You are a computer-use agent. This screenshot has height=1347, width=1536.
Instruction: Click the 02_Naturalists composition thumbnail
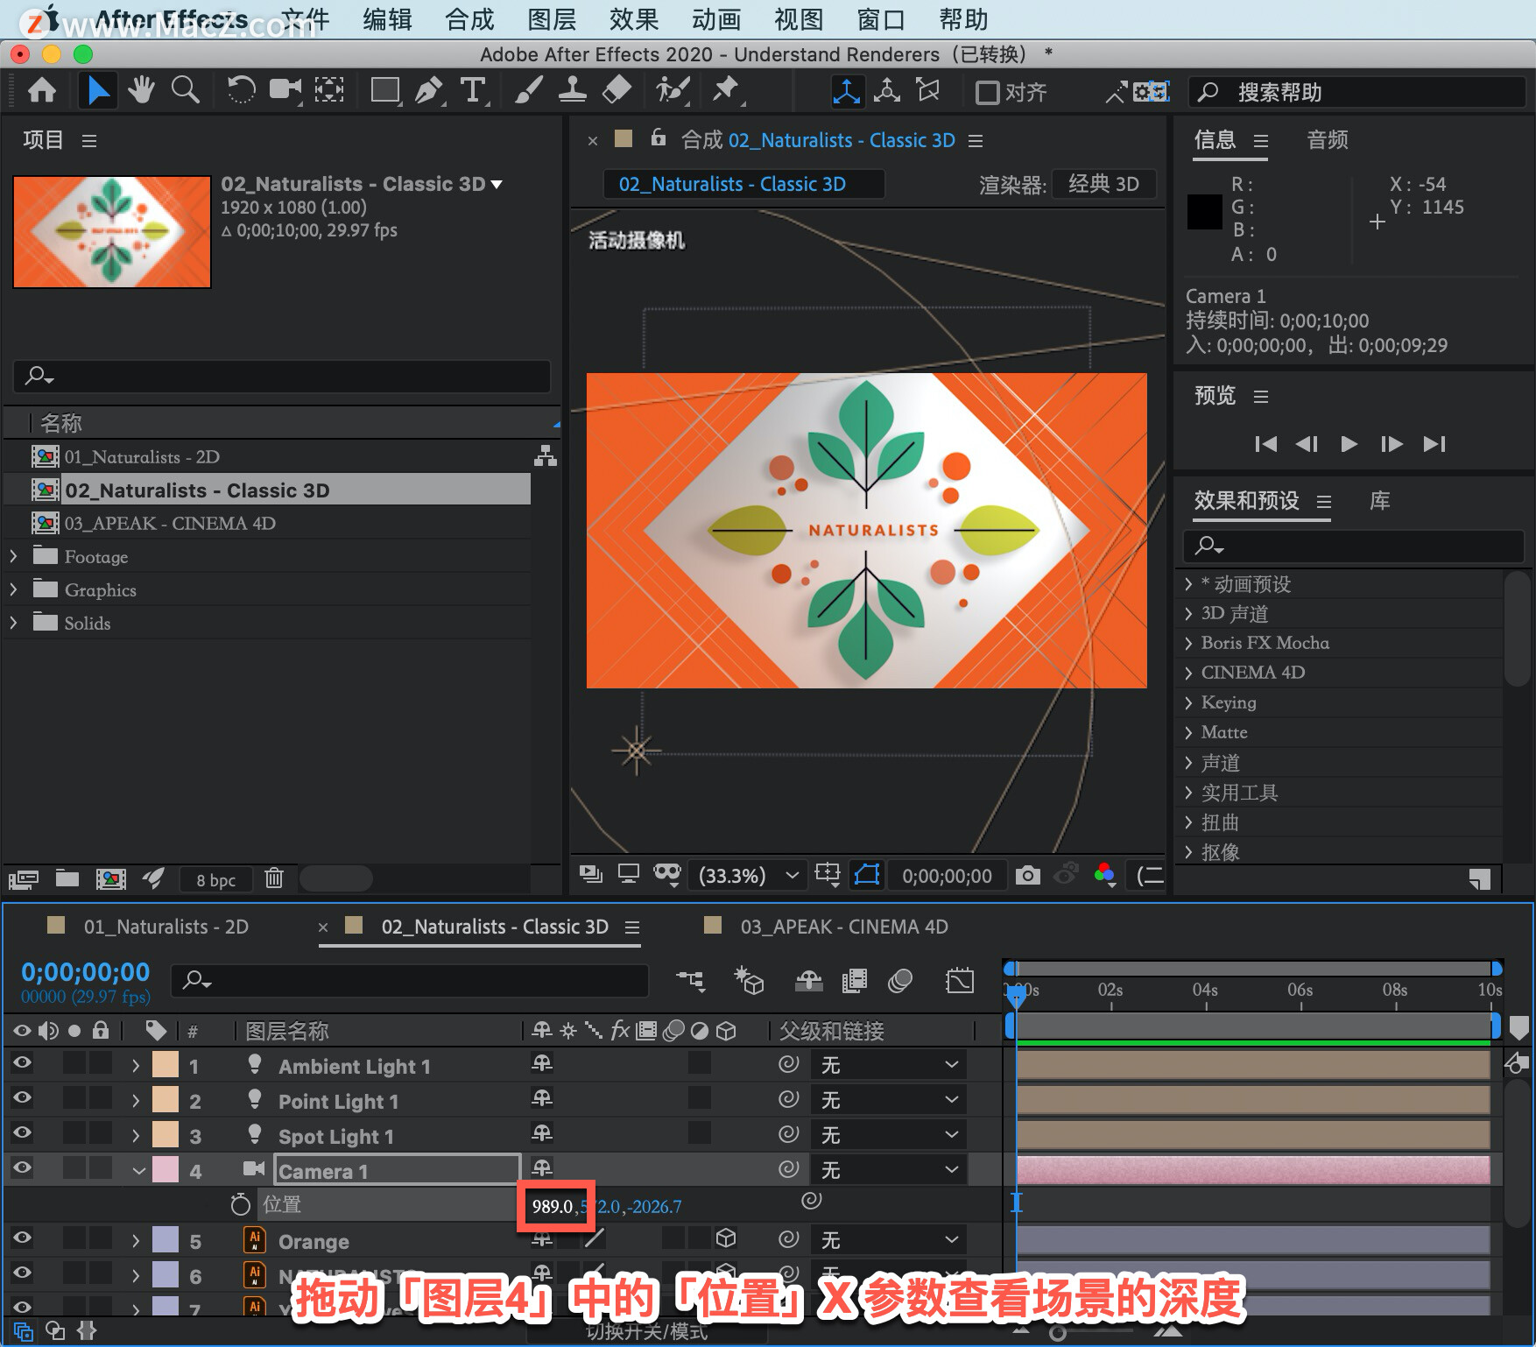(x=112, y=232)
